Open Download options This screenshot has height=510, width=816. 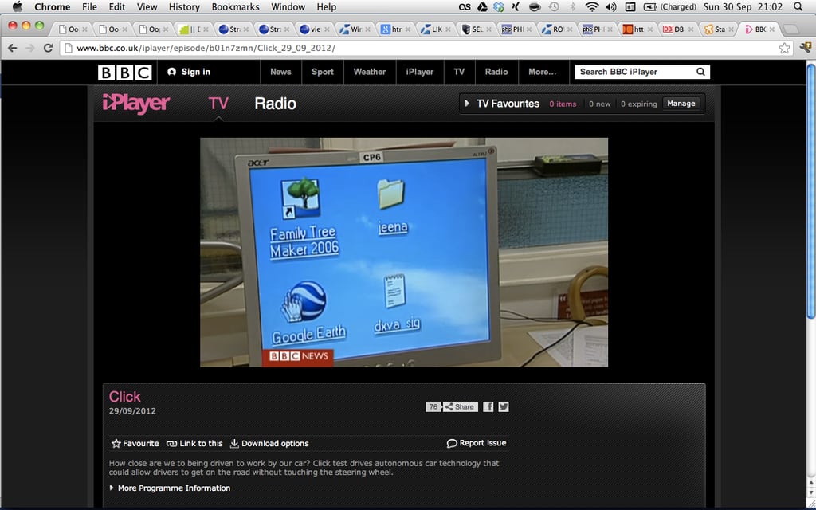pyautogui.click(x=269, y=443)
